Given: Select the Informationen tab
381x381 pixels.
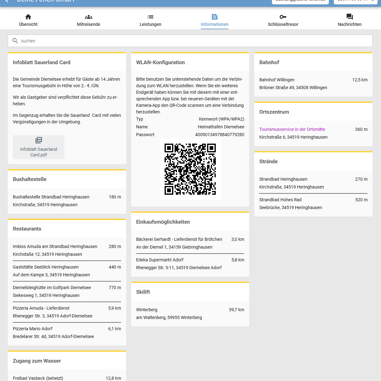Looking at the screenshot, I should click(x=215, y=21).
